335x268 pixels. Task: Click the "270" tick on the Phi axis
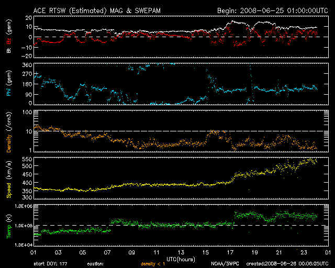27,74
